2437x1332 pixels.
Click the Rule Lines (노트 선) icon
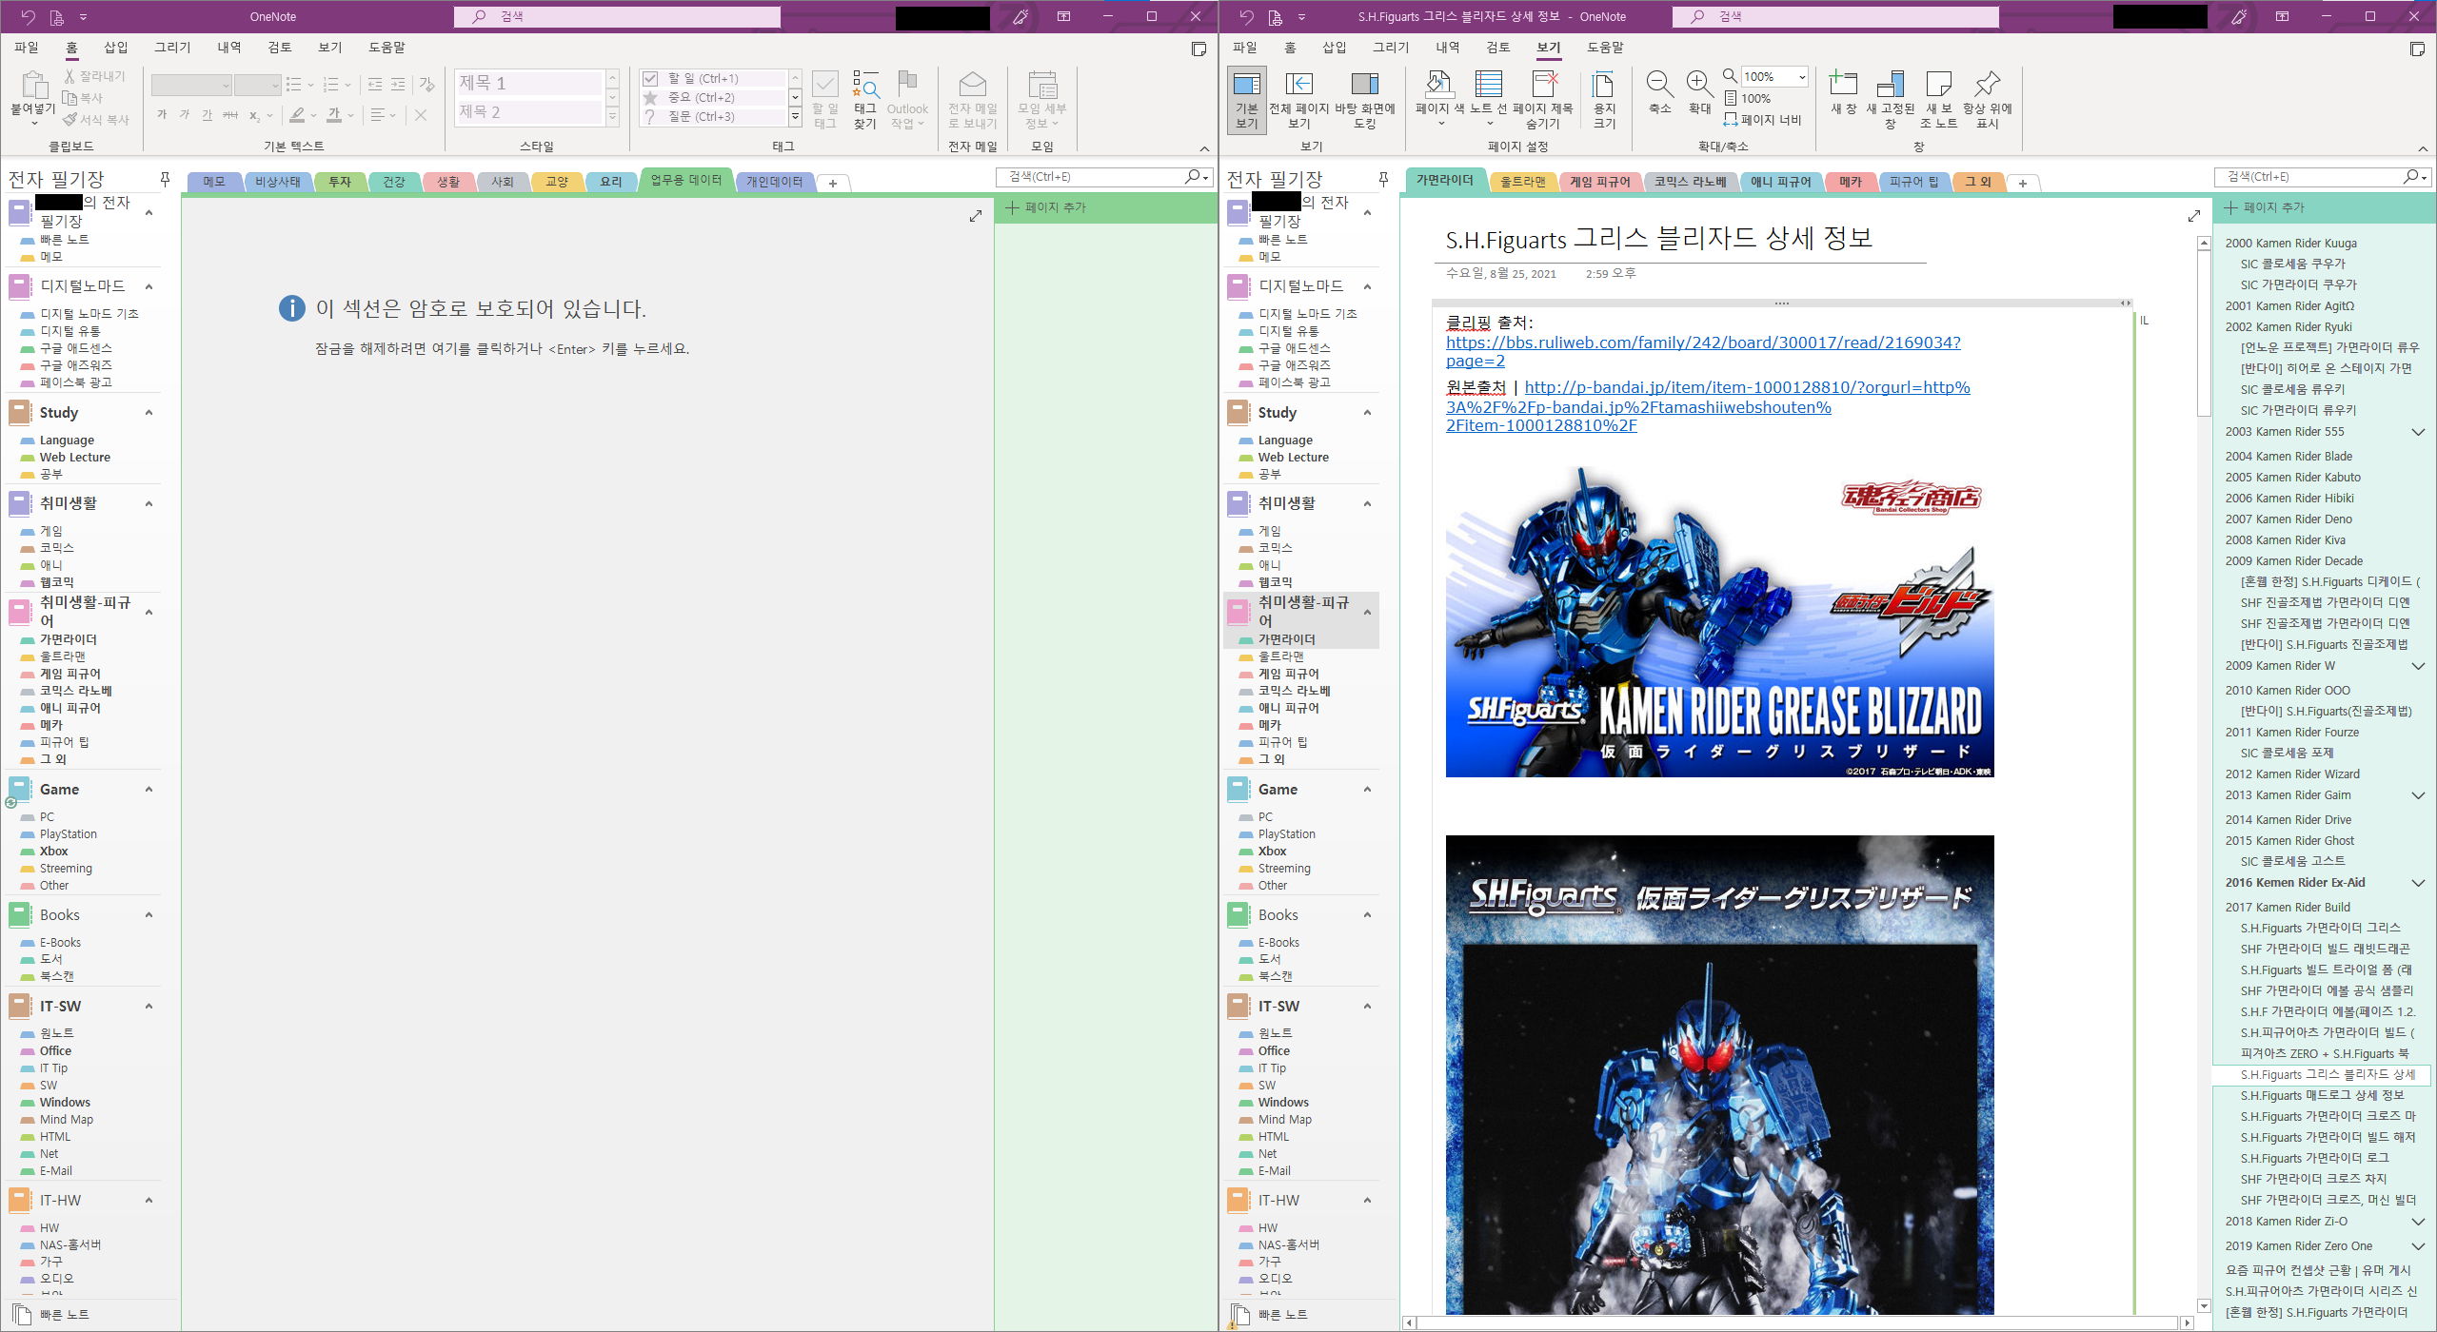coord(1488,86)
